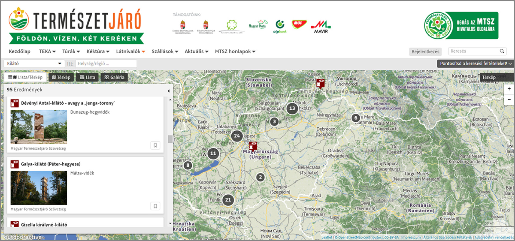Open the map cluster marked 8
This screenshot has height=241, width=515.
(188, 165)
